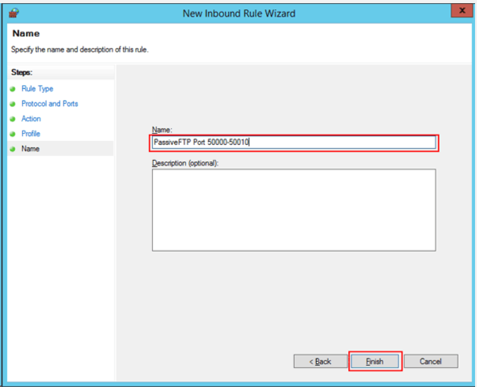Click the Back button
Viewport: 477px width, 387px height.
pyautogui.click(x=320, y=361)
